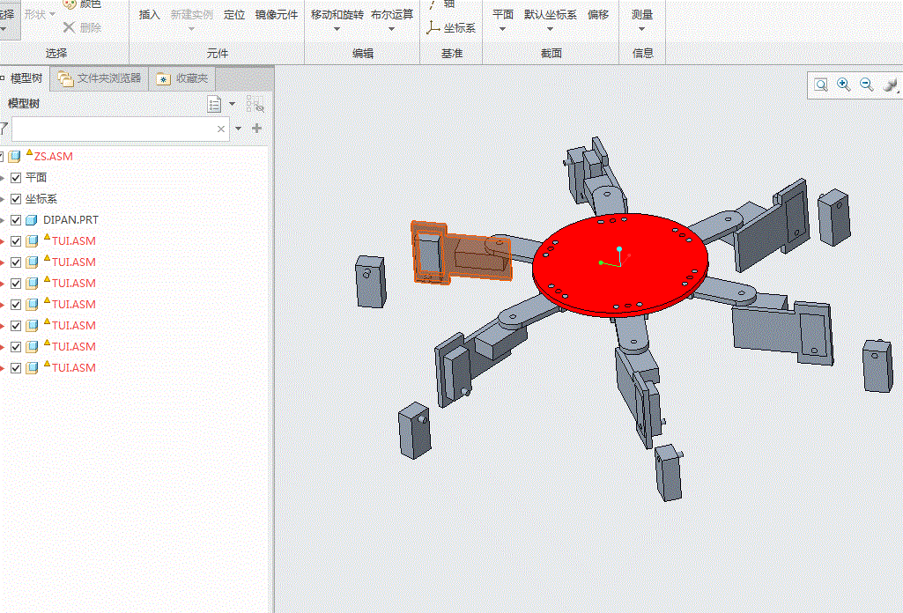The width and height of the screenshot is (903, 613).
Task: Click the coordinate triad at disk center
Action: point(615,258)
